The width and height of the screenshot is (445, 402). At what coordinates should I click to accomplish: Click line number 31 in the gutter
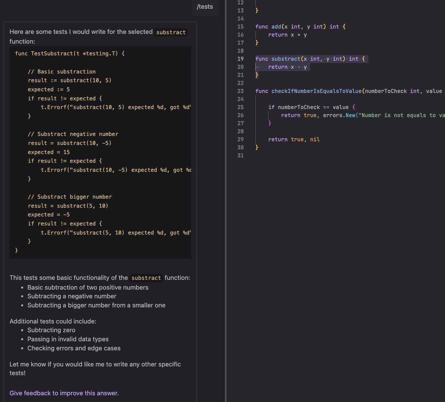240,156
